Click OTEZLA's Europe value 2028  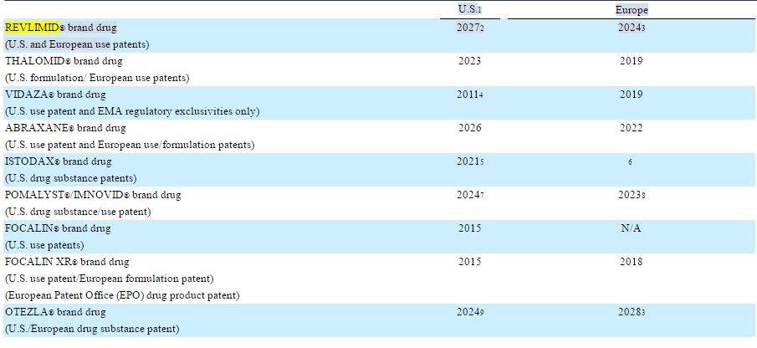click(x=630, y=312)
